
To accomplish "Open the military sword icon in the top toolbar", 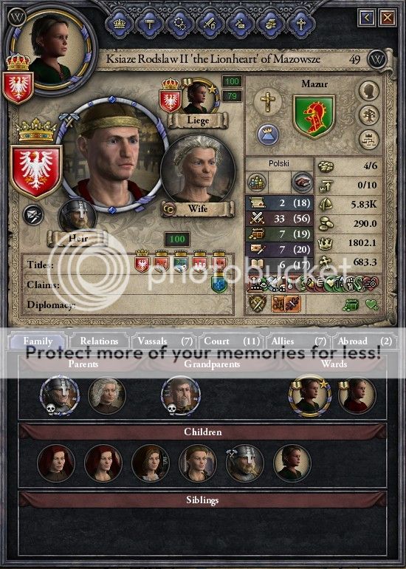I will tap(210, 24).
